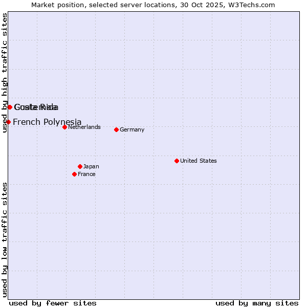
Task: Click the 'used by high traffic sites' label
Action: [x=5, y=73]
